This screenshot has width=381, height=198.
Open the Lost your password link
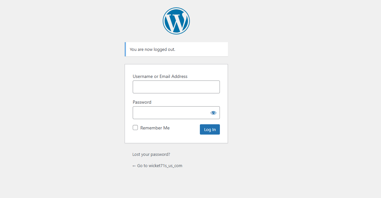tap(151, 154)
